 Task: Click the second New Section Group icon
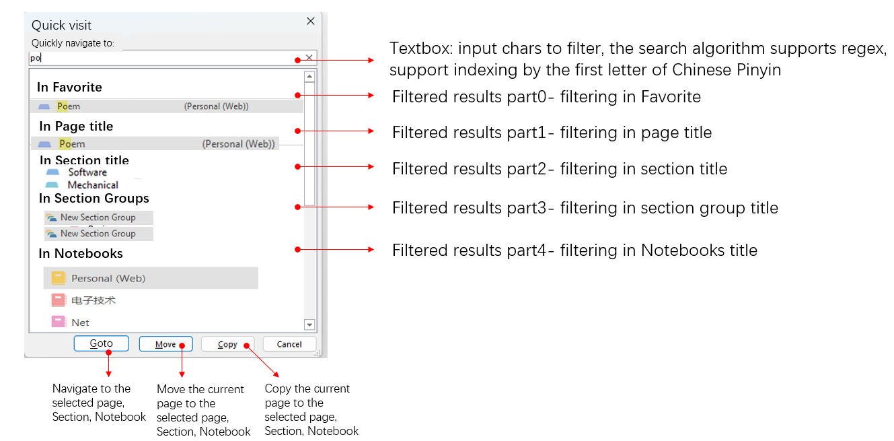(x=50, y=233)
